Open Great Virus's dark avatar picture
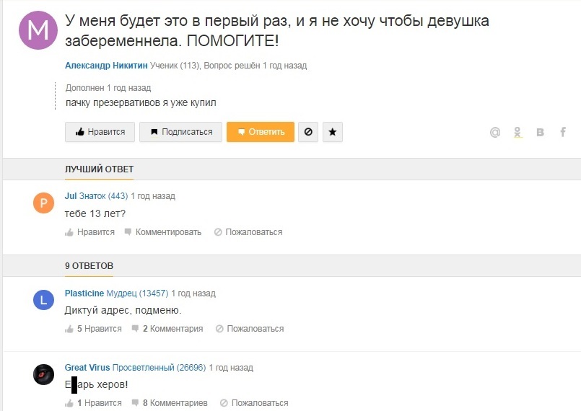 click(x=43, y=374)
